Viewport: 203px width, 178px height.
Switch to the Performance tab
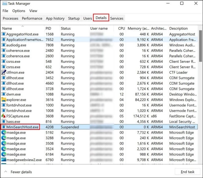pos(32,18)
